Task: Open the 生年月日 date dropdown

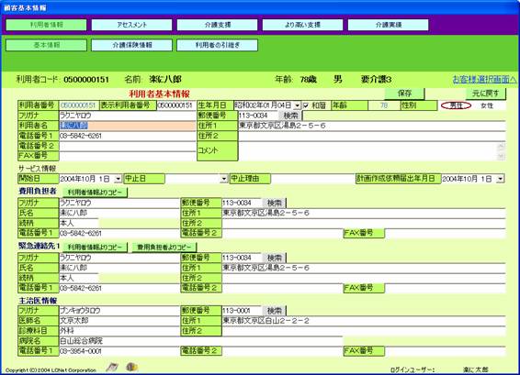Action: (298, 105)
